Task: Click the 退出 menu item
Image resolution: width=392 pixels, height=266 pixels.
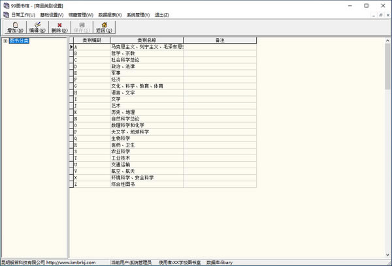Action: point(160,14)
